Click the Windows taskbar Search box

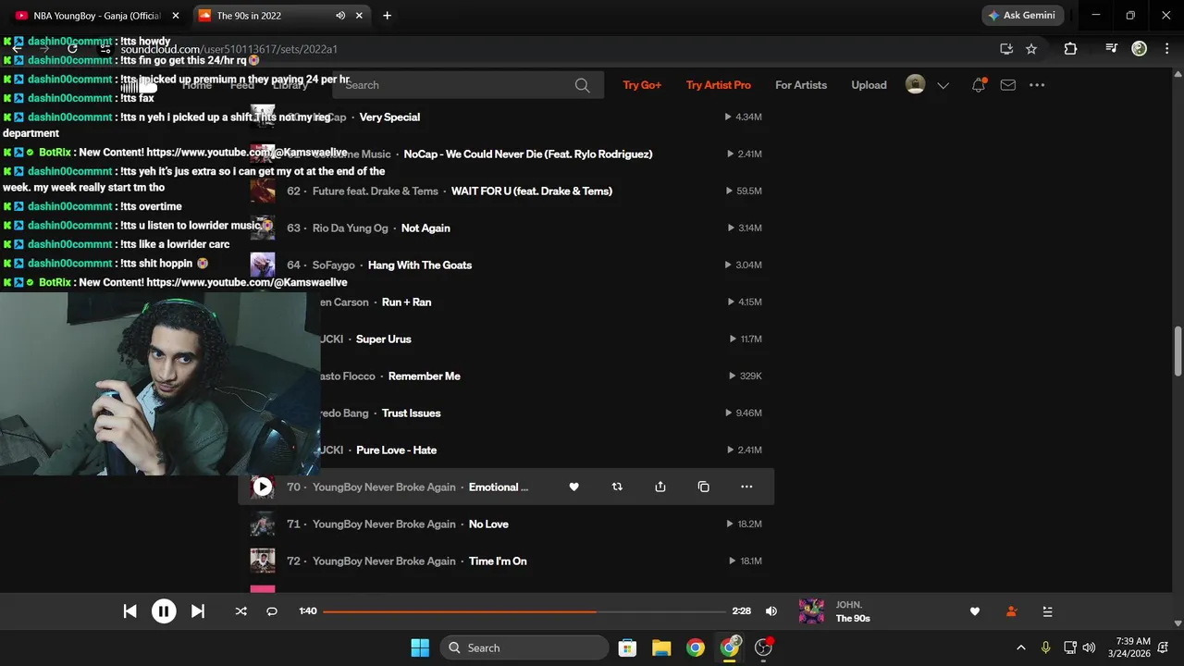pos(524,647)
